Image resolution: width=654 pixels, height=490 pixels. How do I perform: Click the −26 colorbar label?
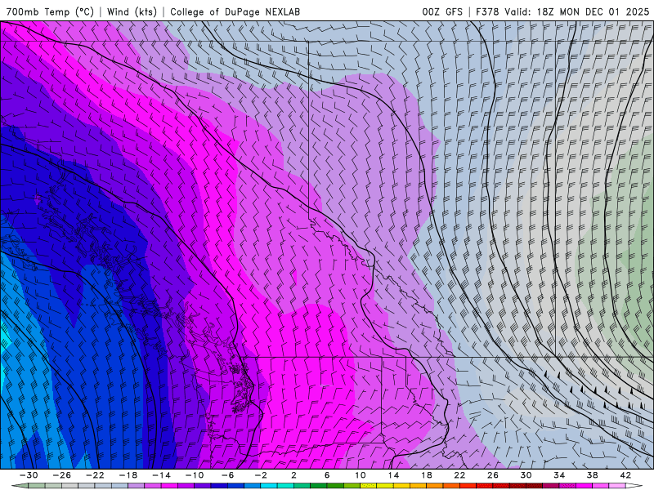(x=62, y=475)
